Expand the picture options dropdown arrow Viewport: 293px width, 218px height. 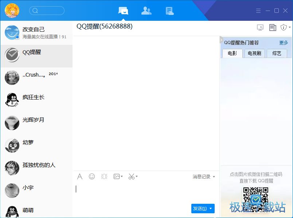click(122, 176)
